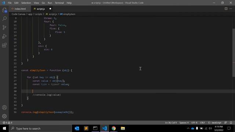The width and height of the screenshot is (235, 132).
Task: Go to line via Ln 30, Col 9
Action: click(171, 122)
